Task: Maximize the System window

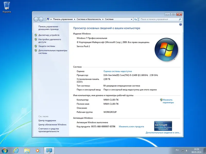Action: (x=173, y=14)
